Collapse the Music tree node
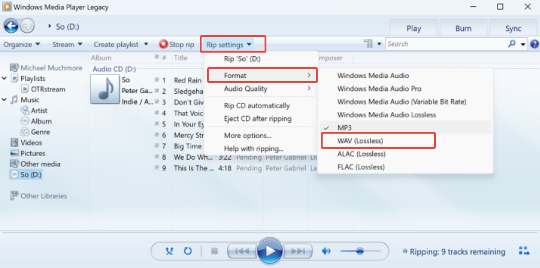The image size is (540, 268). pos(4,100)
